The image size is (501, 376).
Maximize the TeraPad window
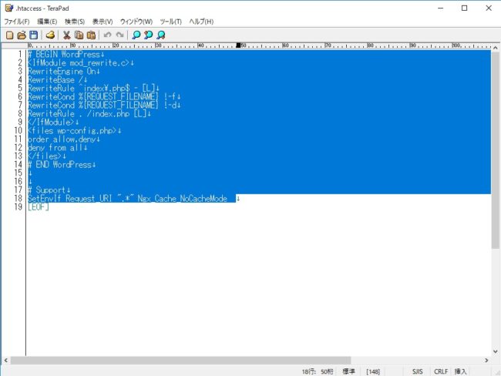464,8
